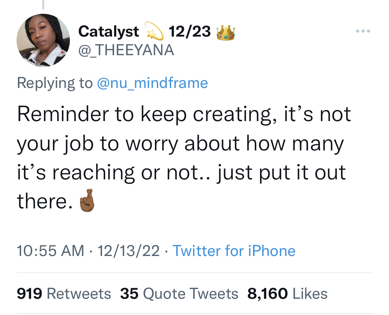389x315 pixels.
Task: View the 919 Retweets list
Action: (64, 294)
